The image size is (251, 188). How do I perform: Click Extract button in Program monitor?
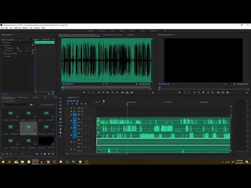(x=223, y=92)
